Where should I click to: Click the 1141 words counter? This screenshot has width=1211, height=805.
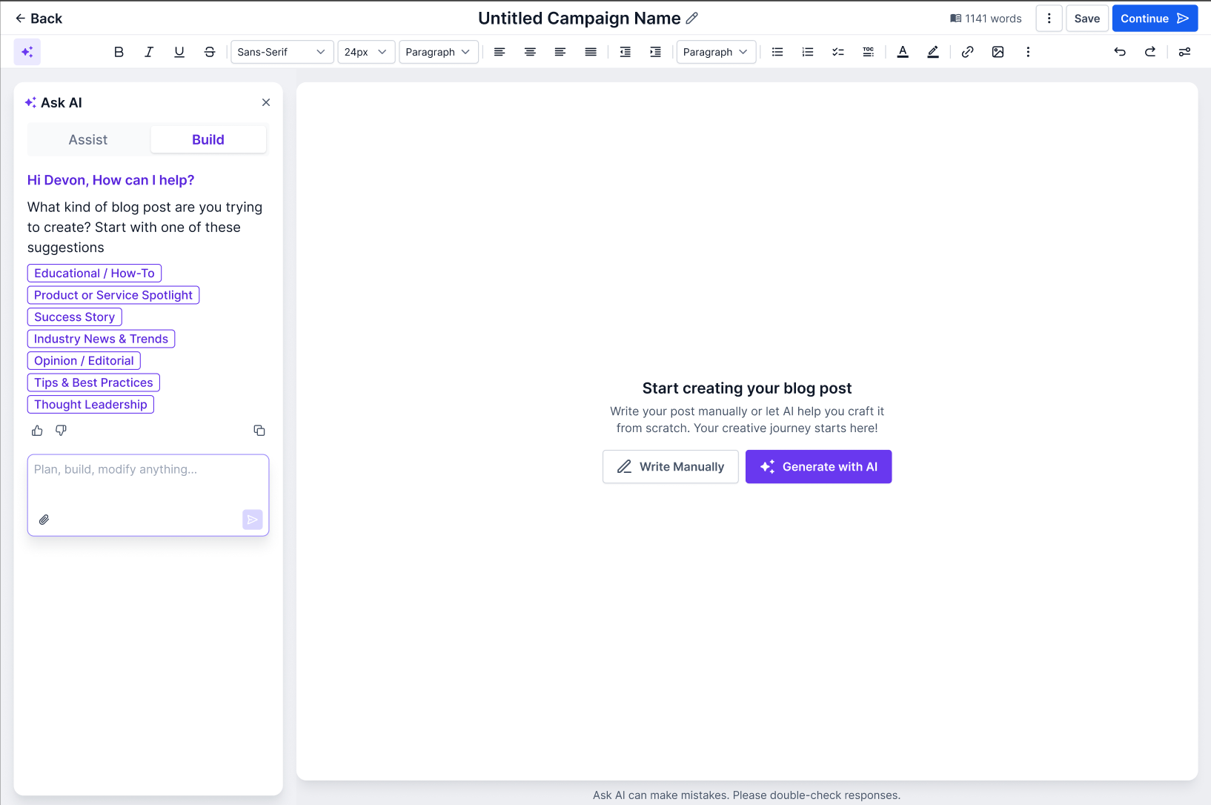(986, 19)
